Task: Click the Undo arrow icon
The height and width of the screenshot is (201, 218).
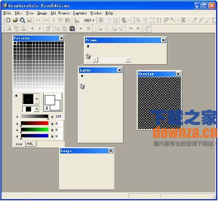Action: (x=38, y=20)
